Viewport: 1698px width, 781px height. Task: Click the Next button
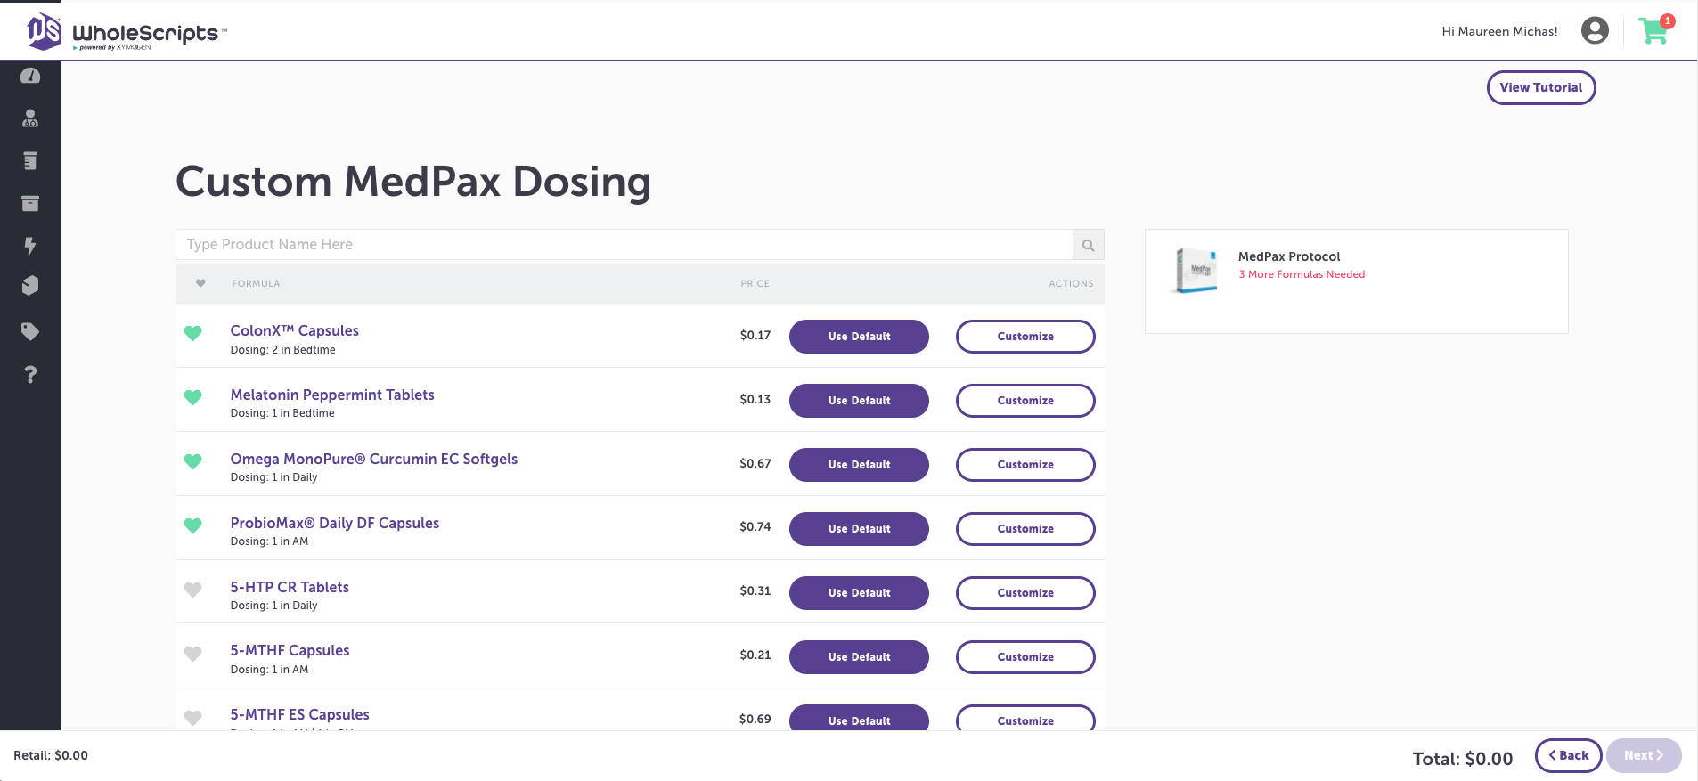click(1644, 755)
